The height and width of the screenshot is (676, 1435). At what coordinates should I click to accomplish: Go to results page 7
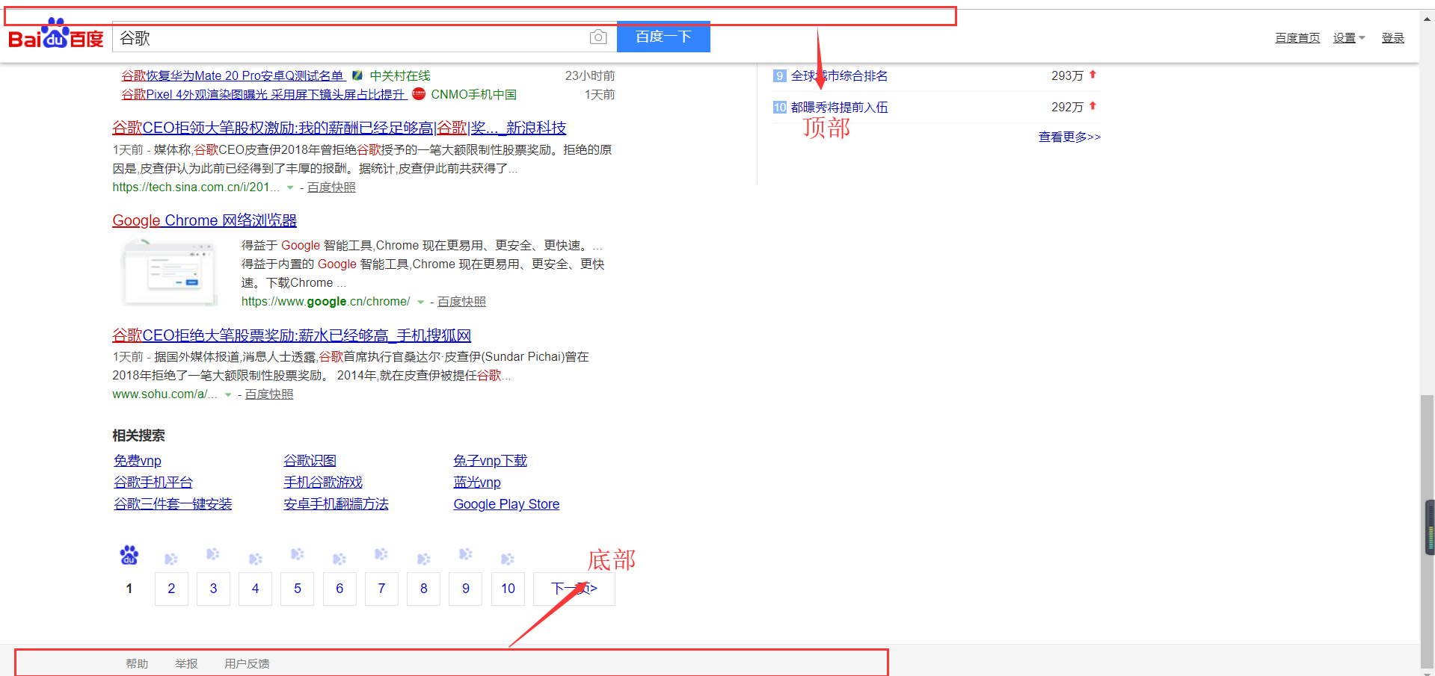click(381, 589)
